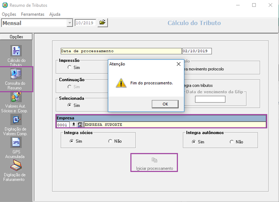Click the EMPRESA SUPORTE name field

175,125
